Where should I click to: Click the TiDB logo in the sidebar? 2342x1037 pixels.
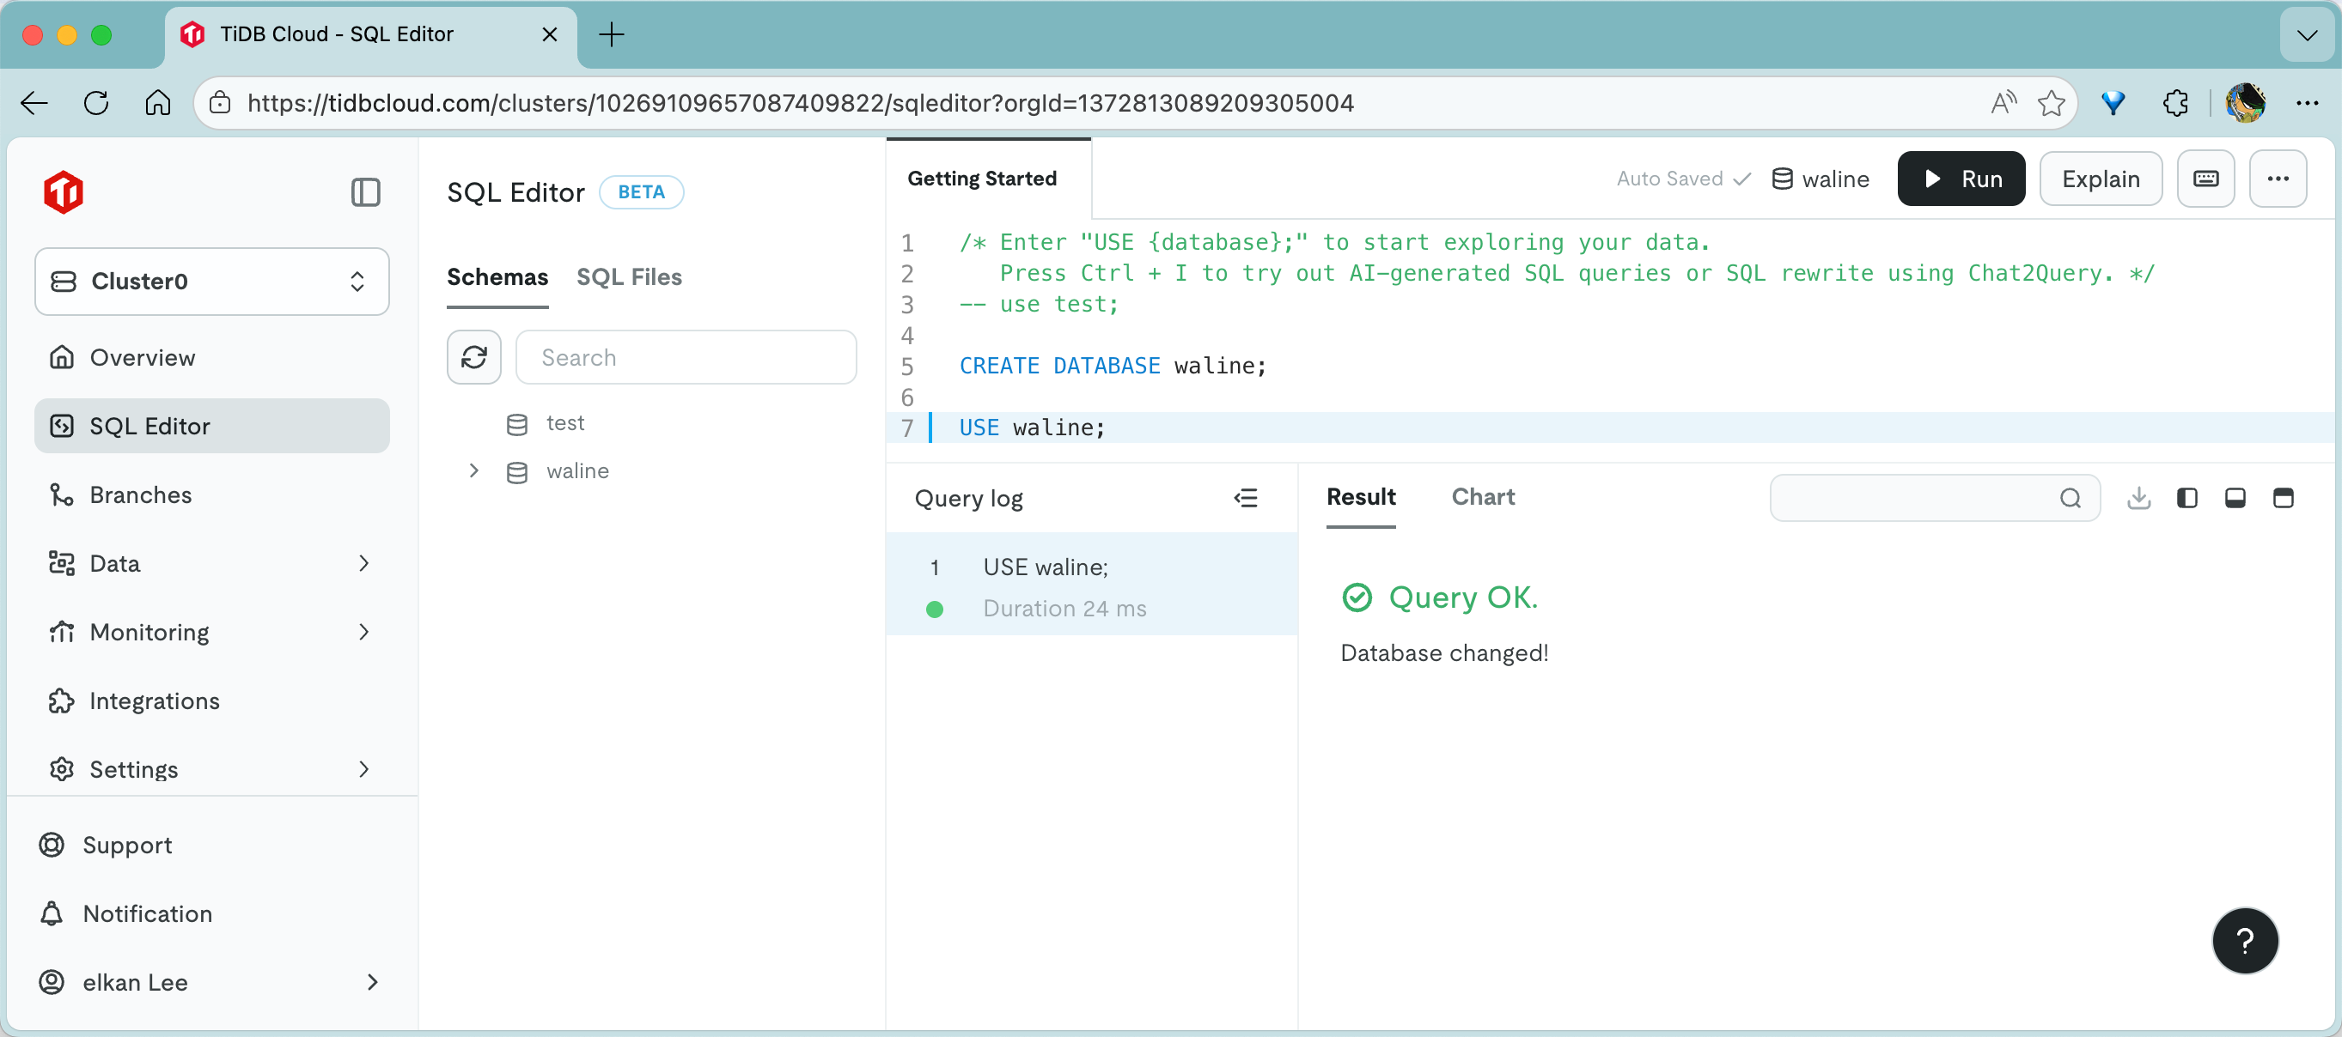point(64,191)
